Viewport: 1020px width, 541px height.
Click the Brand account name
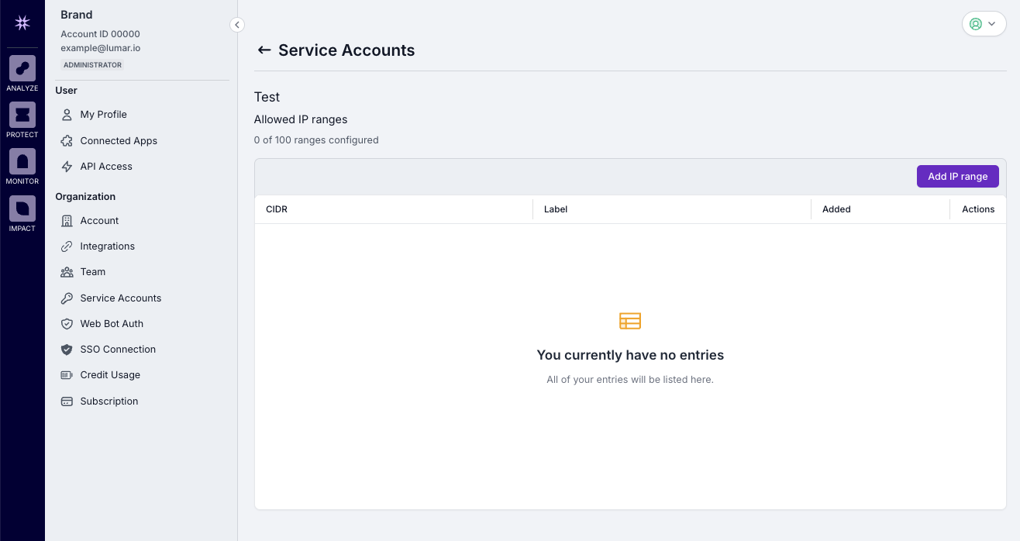77,15
